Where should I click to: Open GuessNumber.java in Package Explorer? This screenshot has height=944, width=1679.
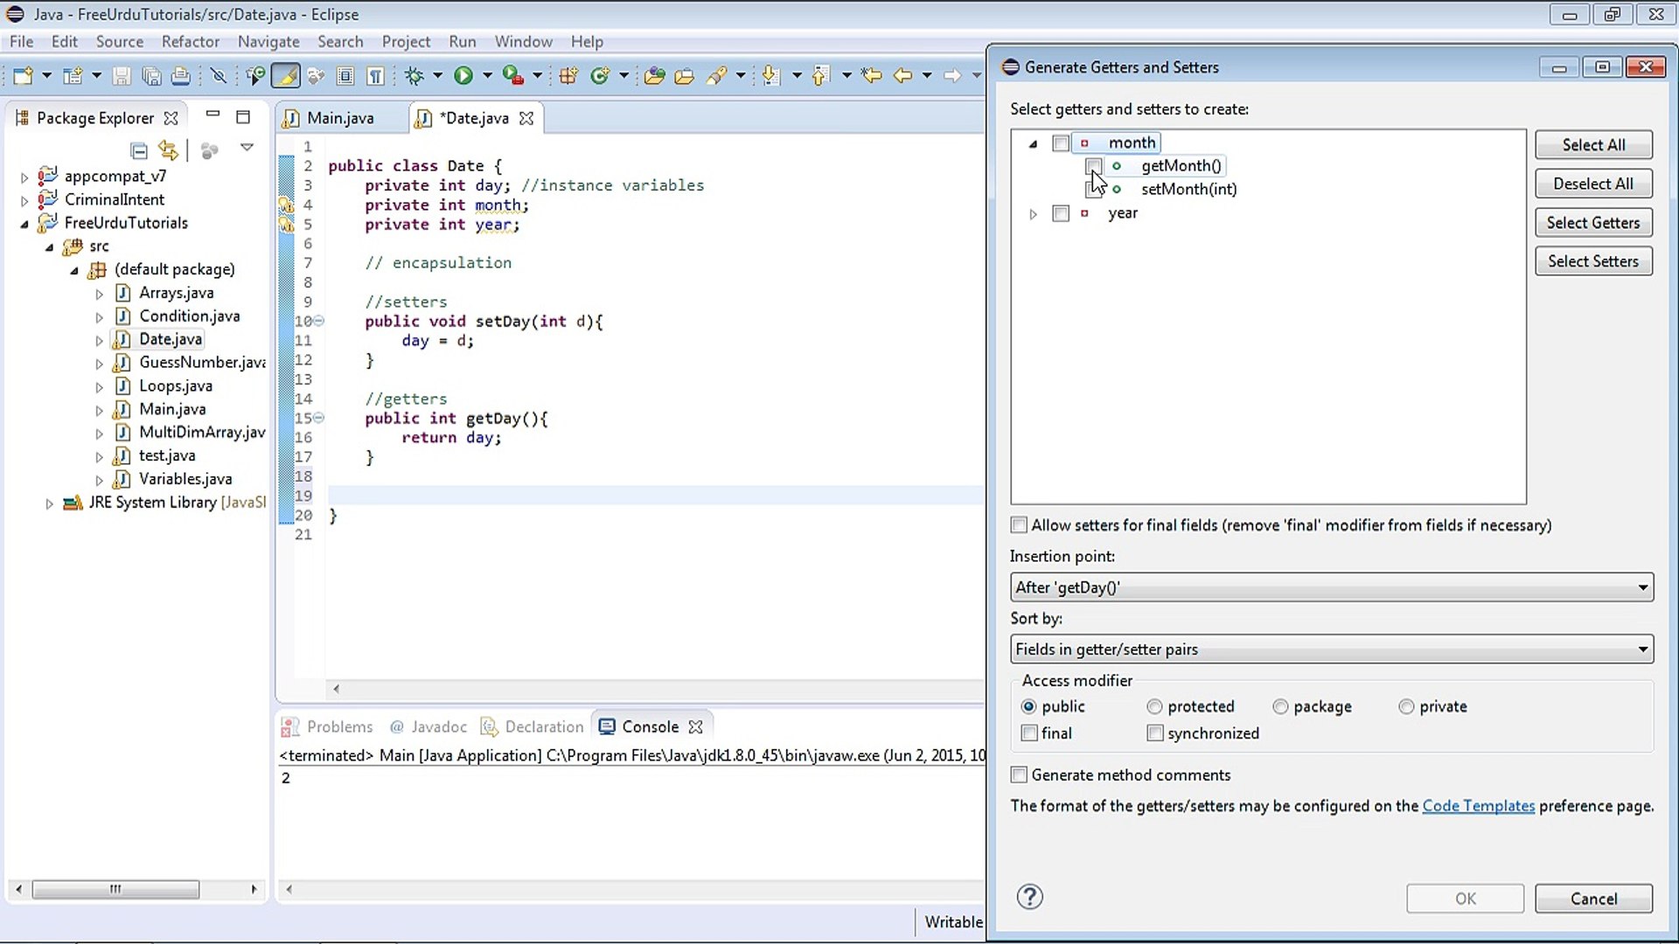point(201,362)
